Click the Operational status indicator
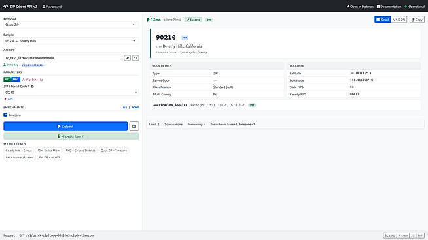The width and height of the screenshot is (428, 240). click(x=414, y=7)
